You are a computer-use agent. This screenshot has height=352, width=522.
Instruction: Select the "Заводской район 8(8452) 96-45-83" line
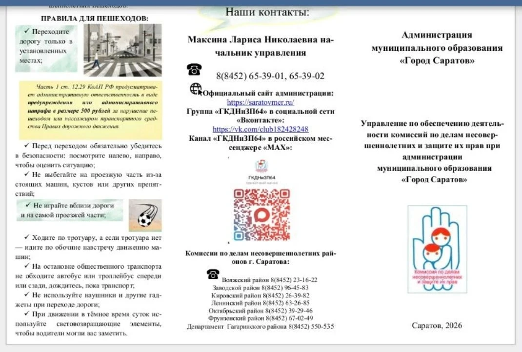261,288
